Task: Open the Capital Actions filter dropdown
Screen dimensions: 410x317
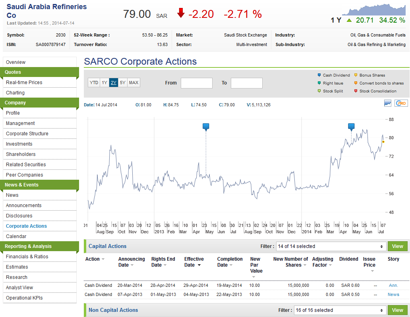Action: (331, 246)
